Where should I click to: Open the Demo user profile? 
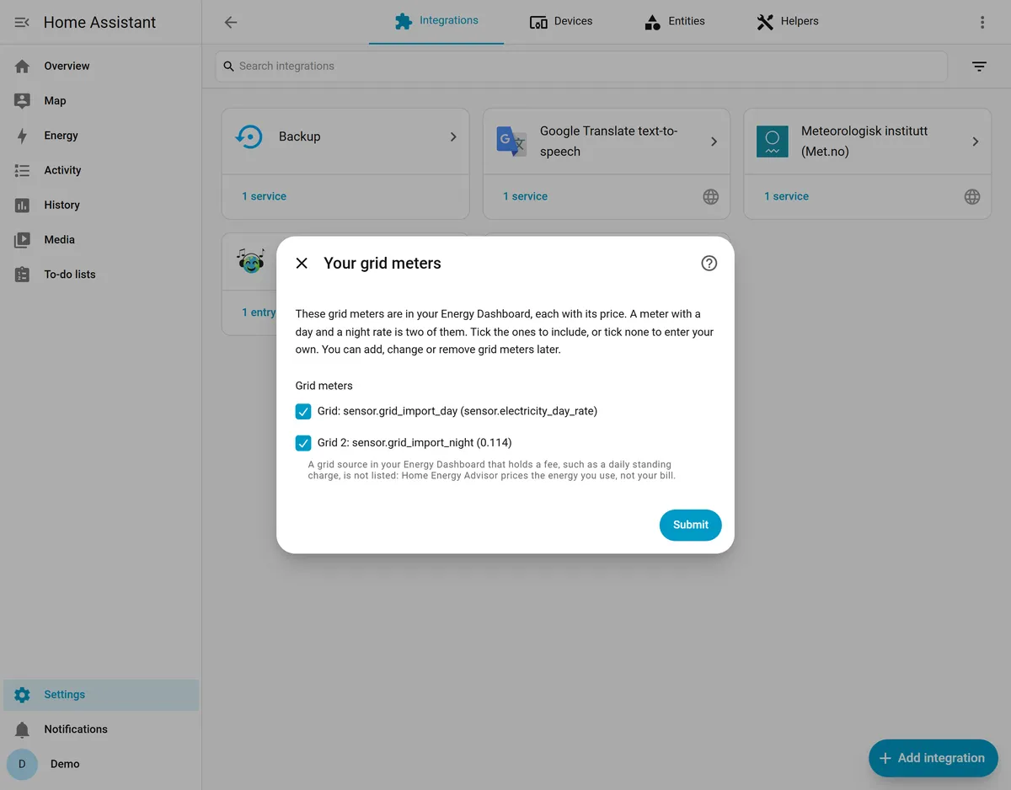[101, 764]
